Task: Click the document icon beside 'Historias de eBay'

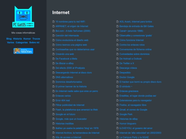Action: click(117, 119)
